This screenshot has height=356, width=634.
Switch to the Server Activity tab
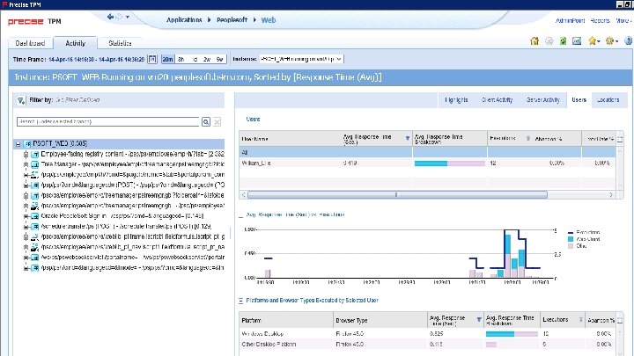[543, 99]
